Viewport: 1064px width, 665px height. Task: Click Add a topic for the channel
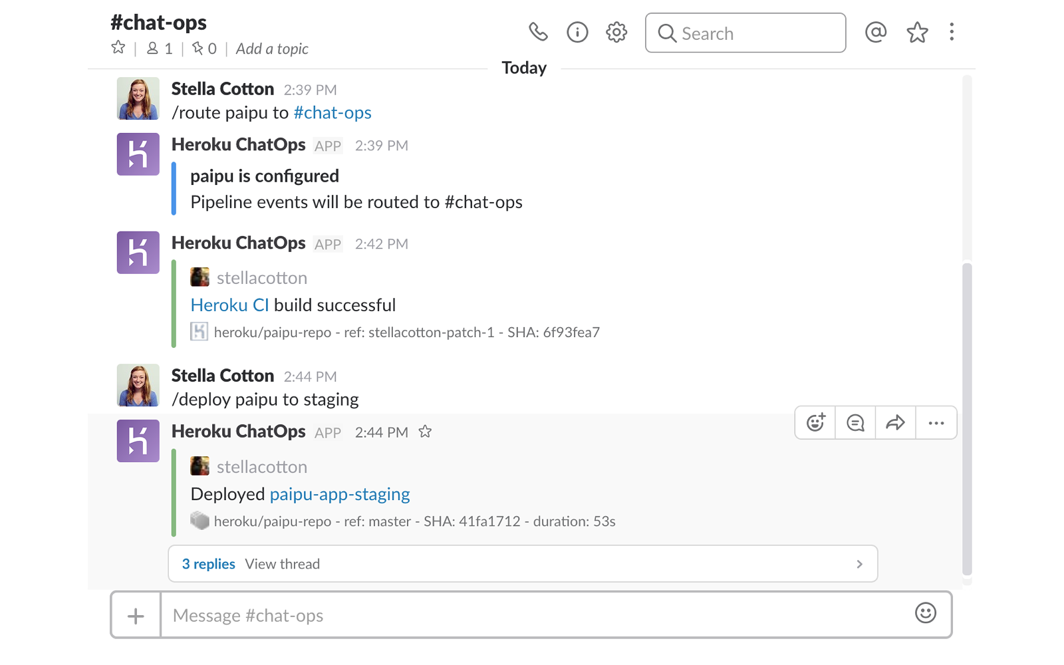click(x=271, y=49)
